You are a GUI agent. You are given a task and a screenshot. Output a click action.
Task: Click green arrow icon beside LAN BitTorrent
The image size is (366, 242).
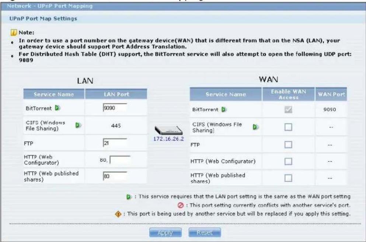pyautogui.click(x=57, y=108)
